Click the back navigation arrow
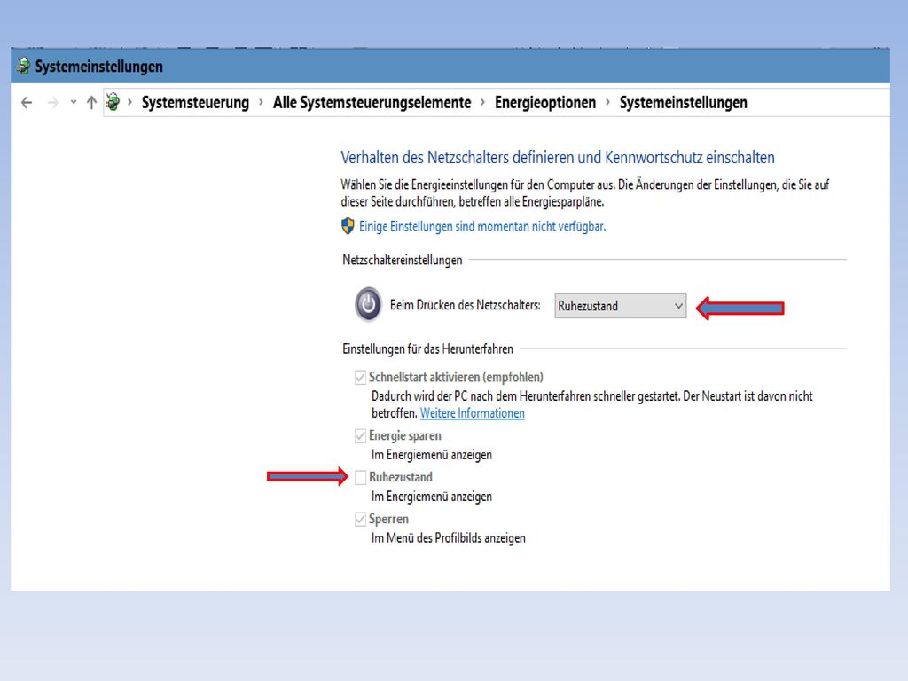908x681 pixels. tap(27, 103)
